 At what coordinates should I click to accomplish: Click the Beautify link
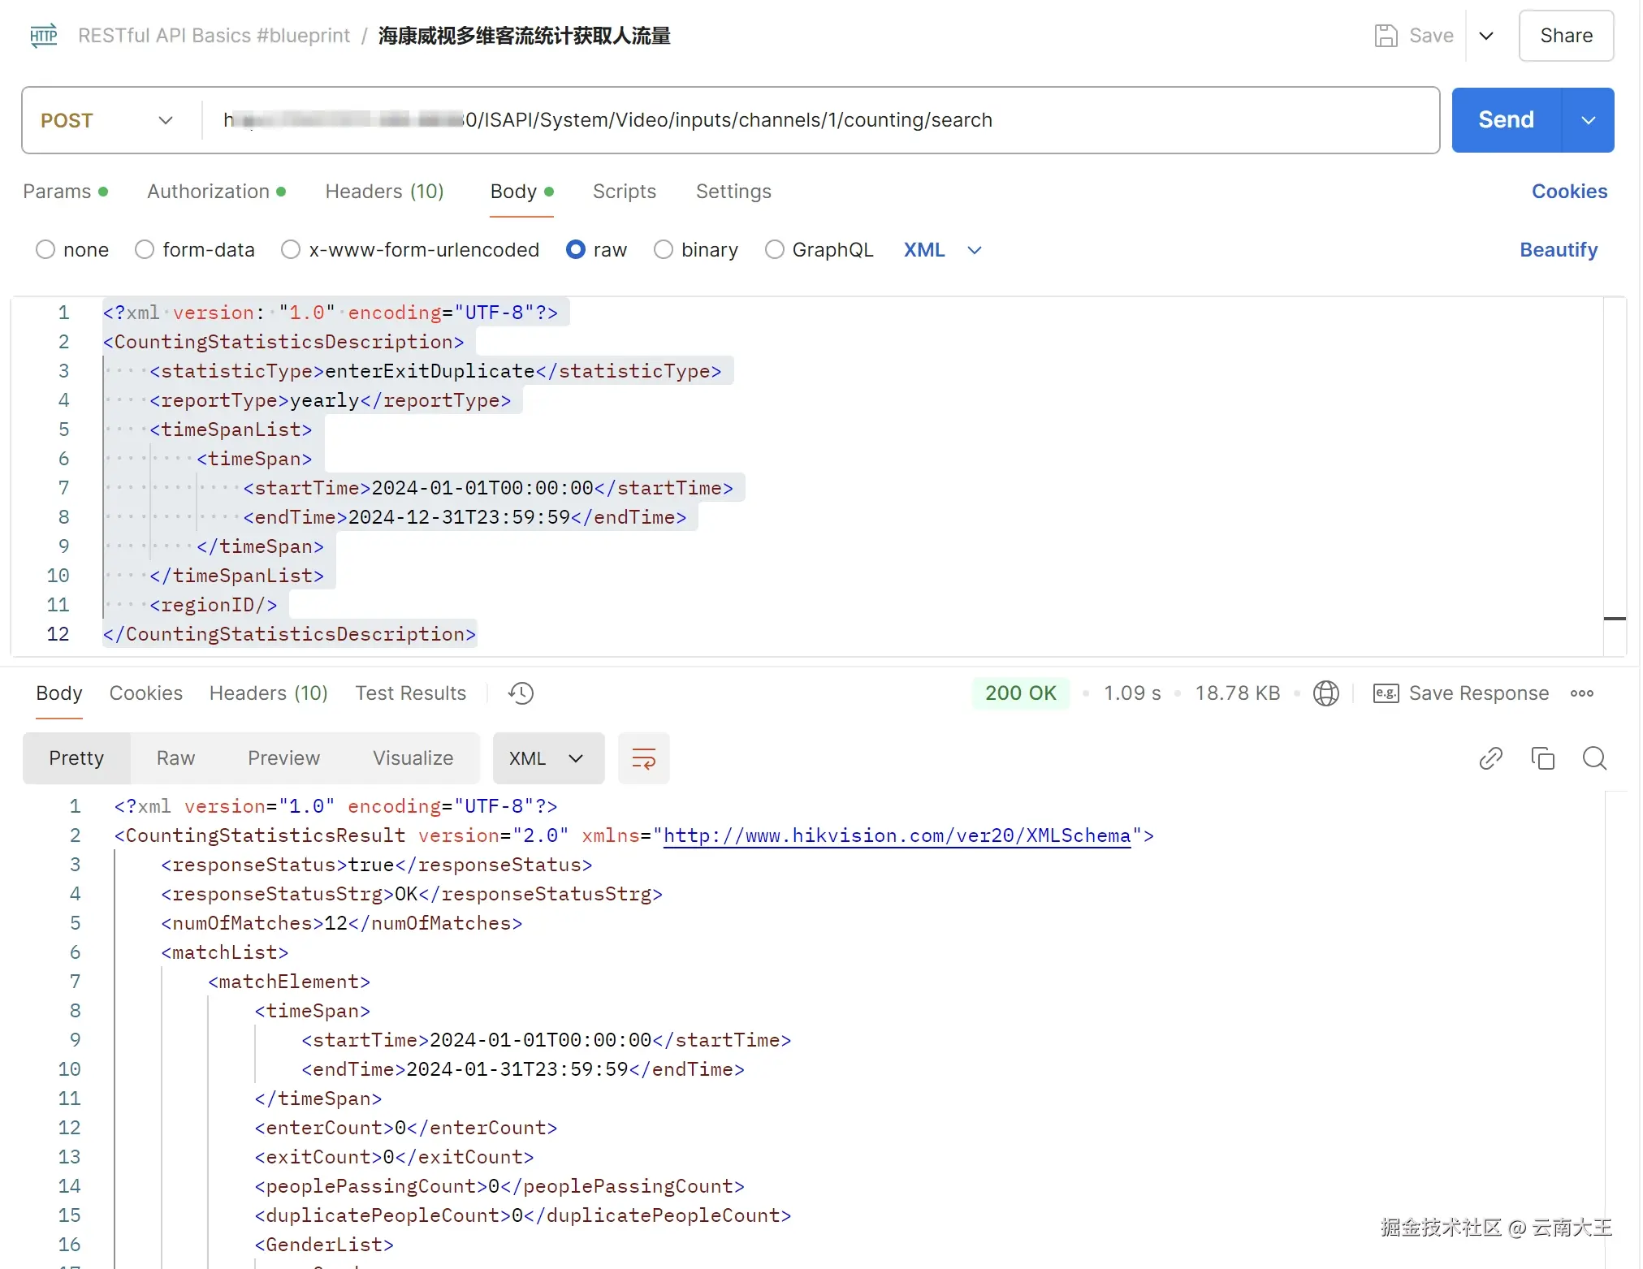pos(1558,250)
